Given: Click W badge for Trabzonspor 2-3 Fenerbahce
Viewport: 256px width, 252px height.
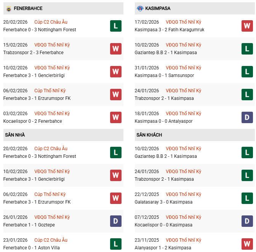Looking at the screenshot, I should pos(116,49).
